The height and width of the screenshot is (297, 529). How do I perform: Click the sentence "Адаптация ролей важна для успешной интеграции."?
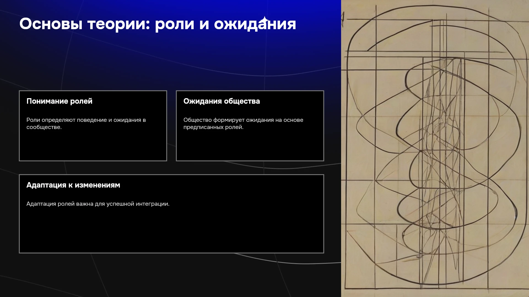pyautogui.click(x=98, y=204)
